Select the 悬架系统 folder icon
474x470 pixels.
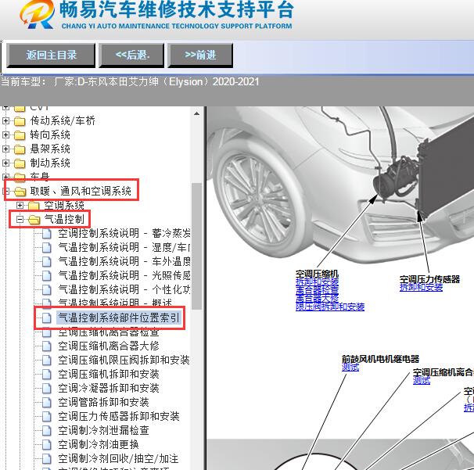click(x=20, y=149)
